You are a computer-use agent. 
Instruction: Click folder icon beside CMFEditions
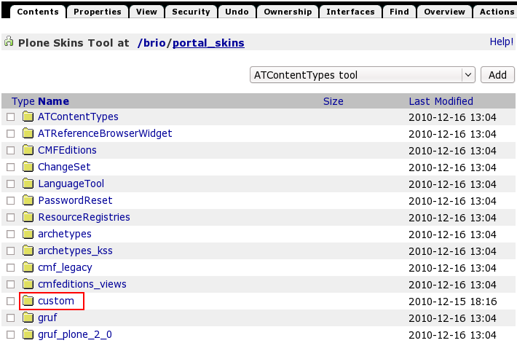pyautogui.click(x=28, y=150)
